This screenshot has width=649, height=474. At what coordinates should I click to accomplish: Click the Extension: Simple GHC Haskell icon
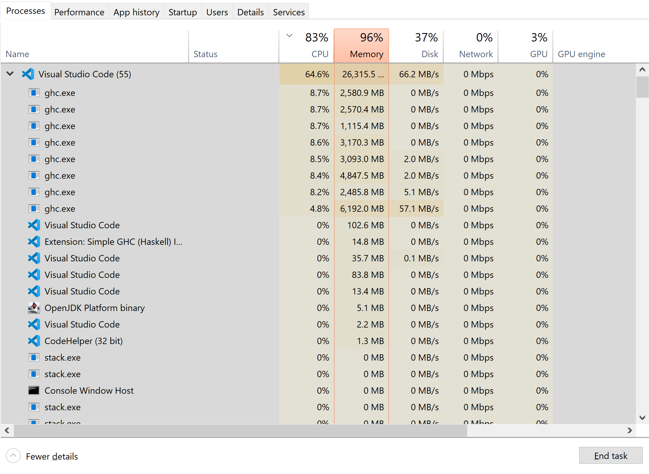click(x=34, y=242)
